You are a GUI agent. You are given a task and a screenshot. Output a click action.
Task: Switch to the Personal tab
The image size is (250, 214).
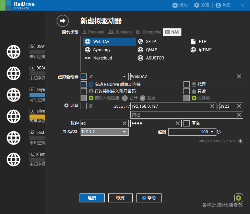pyautogui.click(x=93, y=32)
